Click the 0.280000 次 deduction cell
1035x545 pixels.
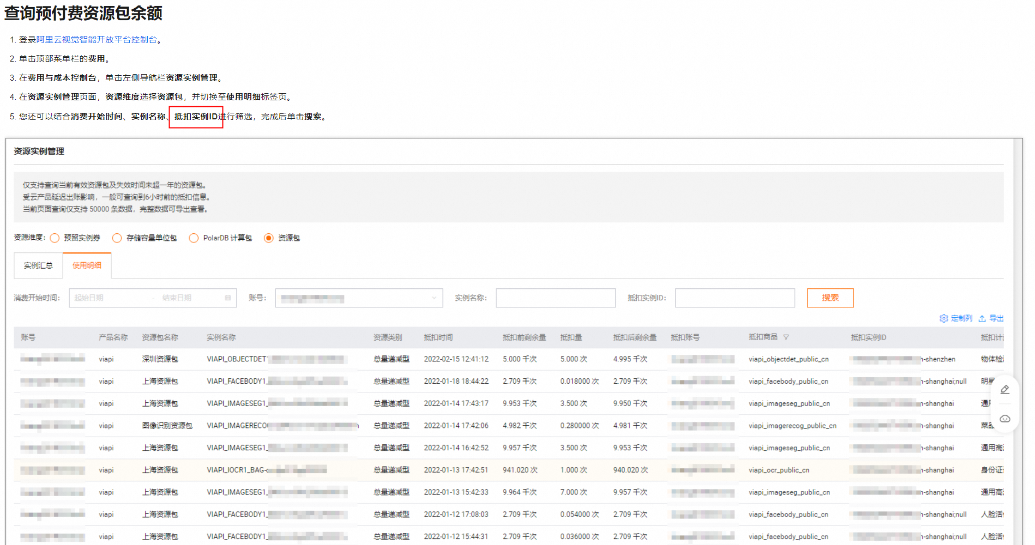580,426
